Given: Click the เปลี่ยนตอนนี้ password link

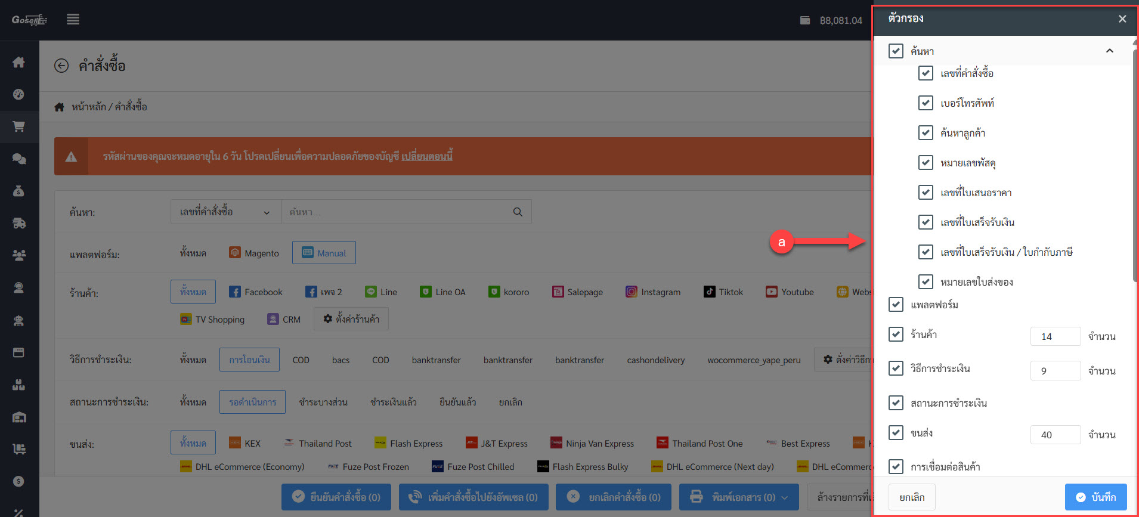Looking at the screenshot, I should 427,156.
